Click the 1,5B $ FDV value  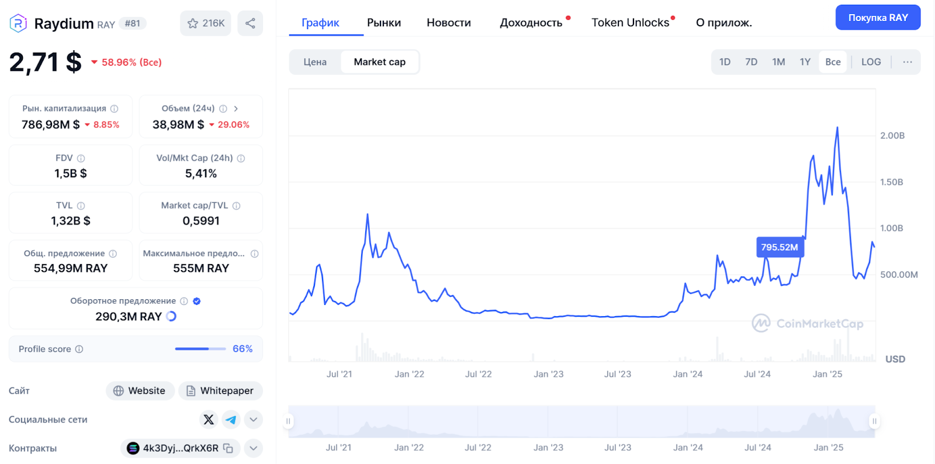(x=71, y=174)
